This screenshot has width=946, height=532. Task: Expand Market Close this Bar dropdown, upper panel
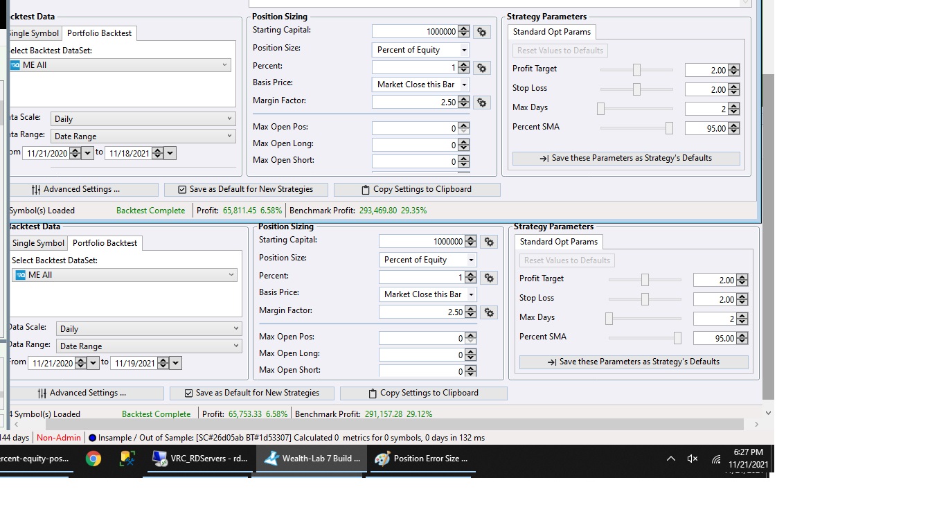point(464,85)
